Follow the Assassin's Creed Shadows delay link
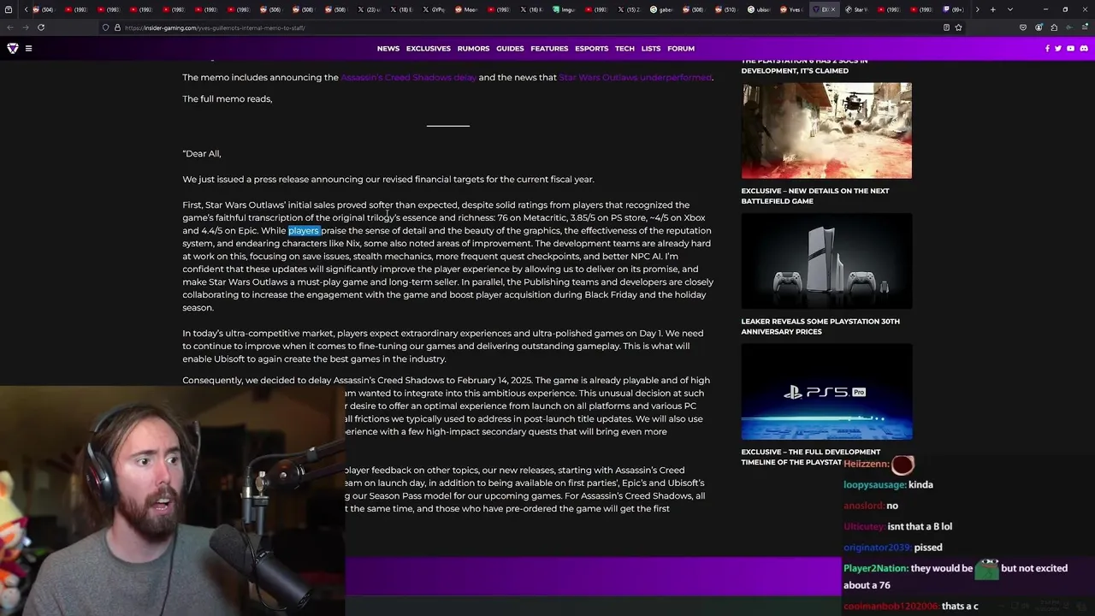Viewport: 1095px width, 616px height. click(x=408, y=77)
